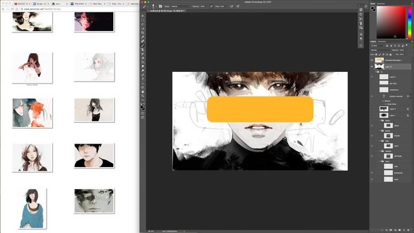This screenshot has width=414, height=233.
Task: Select the Lasso tool
Action: click(143, 25)
